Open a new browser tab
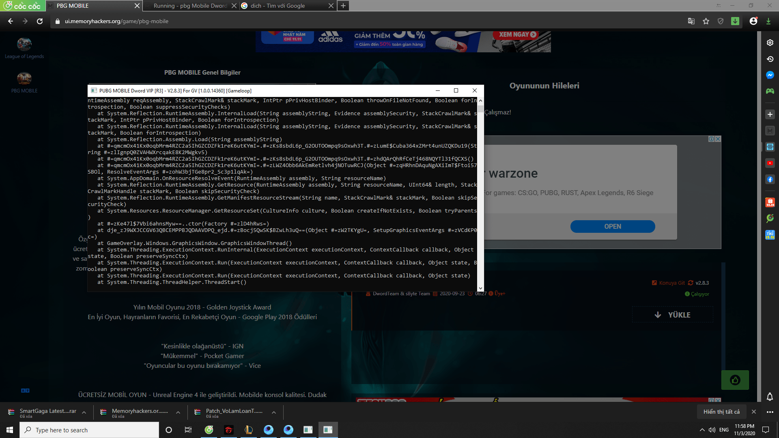The width and height of the screenshot is (779, 438). point(343,6)
